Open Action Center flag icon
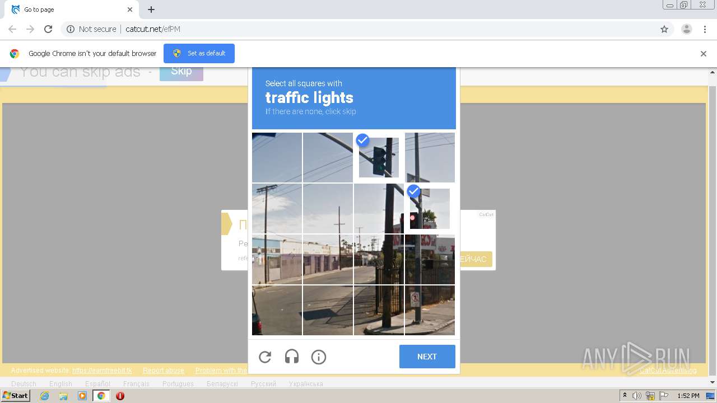 pos(664,396)
